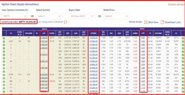Viewport: 185px width, 95px height.
Task: Open puts chart icon in 15,450.00 row
Action: coord(183,38)
